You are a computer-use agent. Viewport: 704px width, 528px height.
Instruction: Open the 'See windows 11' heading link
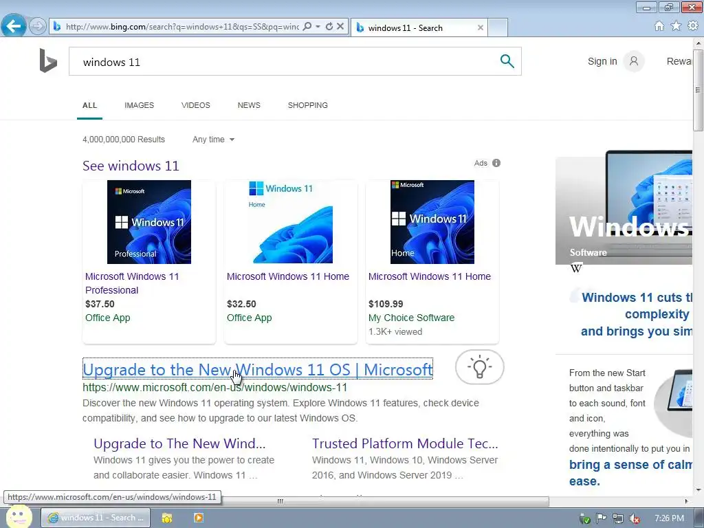coord(131,166)
